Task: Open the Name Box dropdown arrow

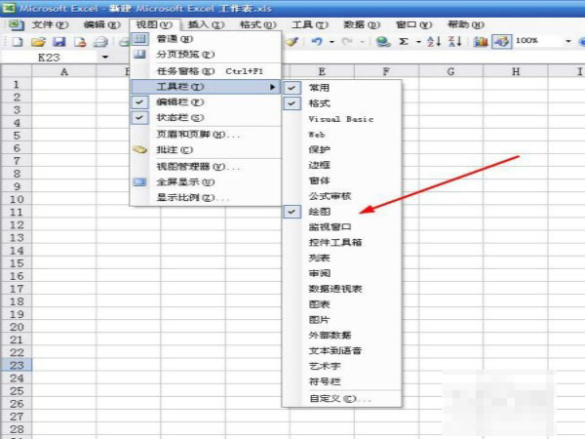Action: [105, 58]
